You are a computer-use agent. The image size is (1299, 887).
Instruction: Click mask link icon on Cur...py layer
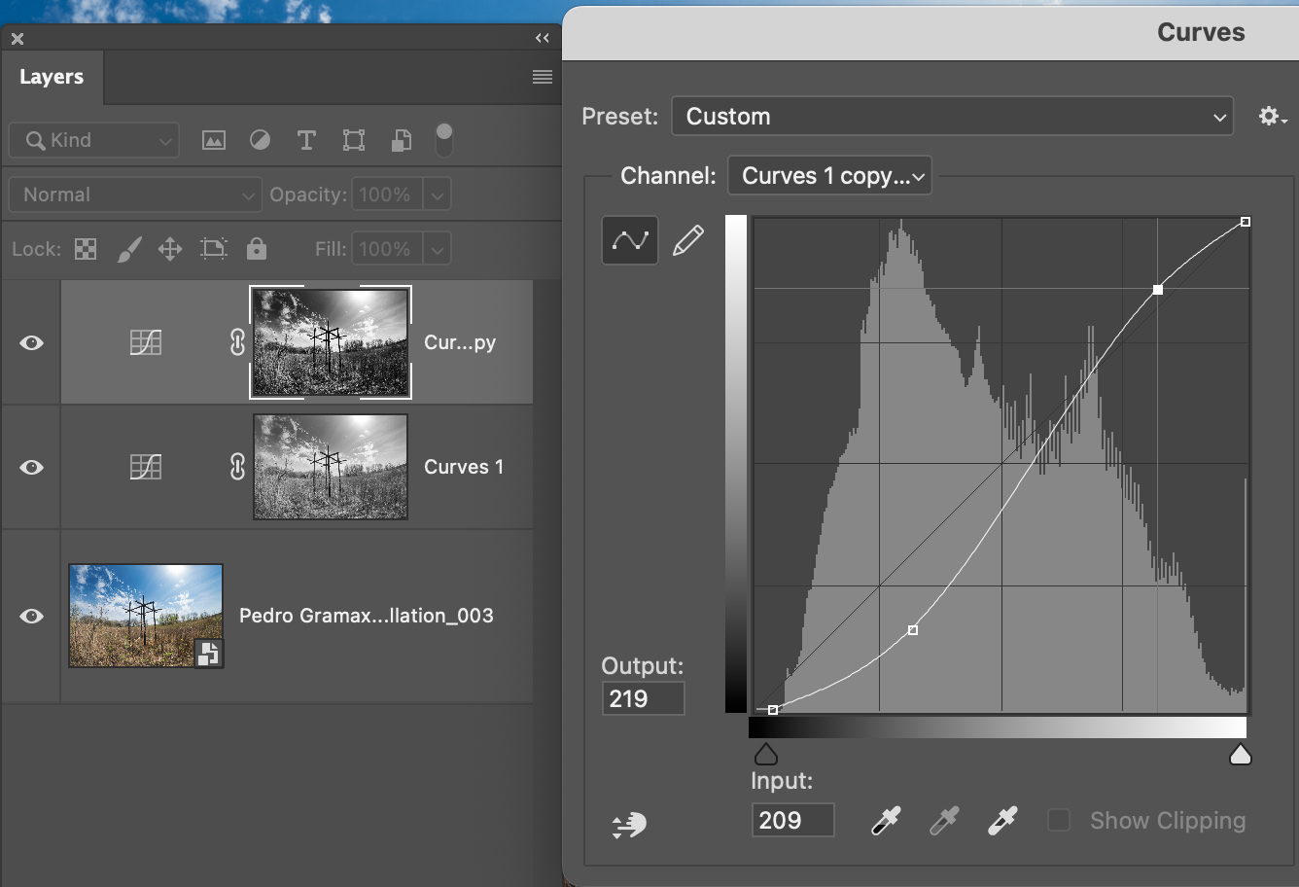[237, 342]
